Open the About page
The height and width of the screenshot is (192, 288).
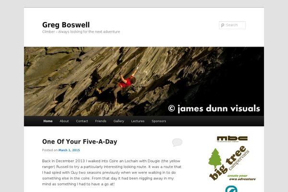pyautogui.click(x=64, y=121)
